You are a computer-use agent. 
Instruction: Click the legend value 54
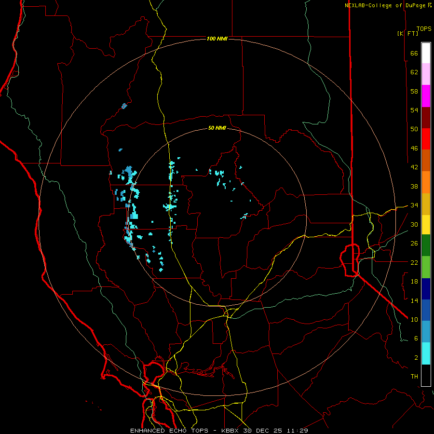click(414, 110)
